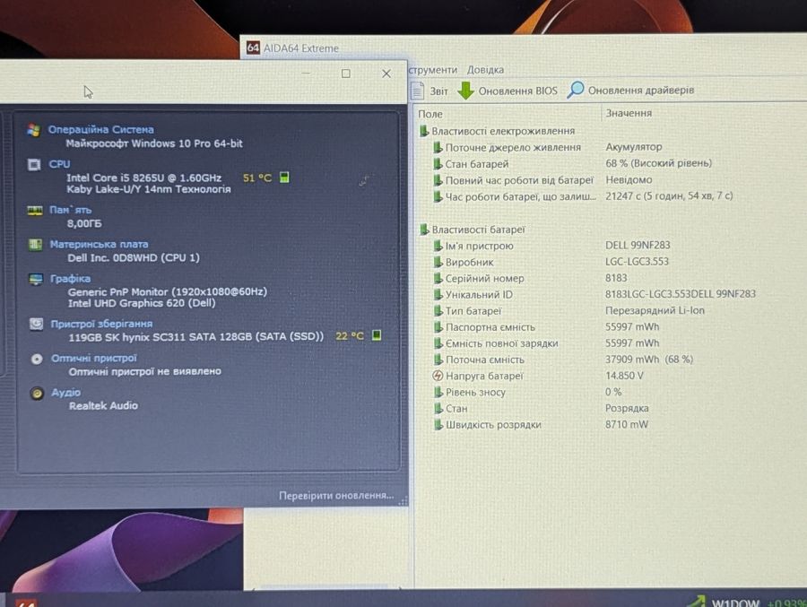Image resolution: width=807 pixels, height=607 pixels.
Task: Click icon beside Поточна ємність
Action: click(x=438, y=360)
